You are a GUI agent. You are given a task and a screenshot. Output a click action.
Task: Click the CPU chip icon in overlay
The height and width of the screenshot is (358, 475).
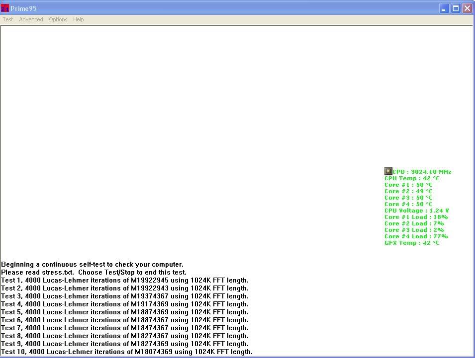pyautogui.click(x=388, y=171)
